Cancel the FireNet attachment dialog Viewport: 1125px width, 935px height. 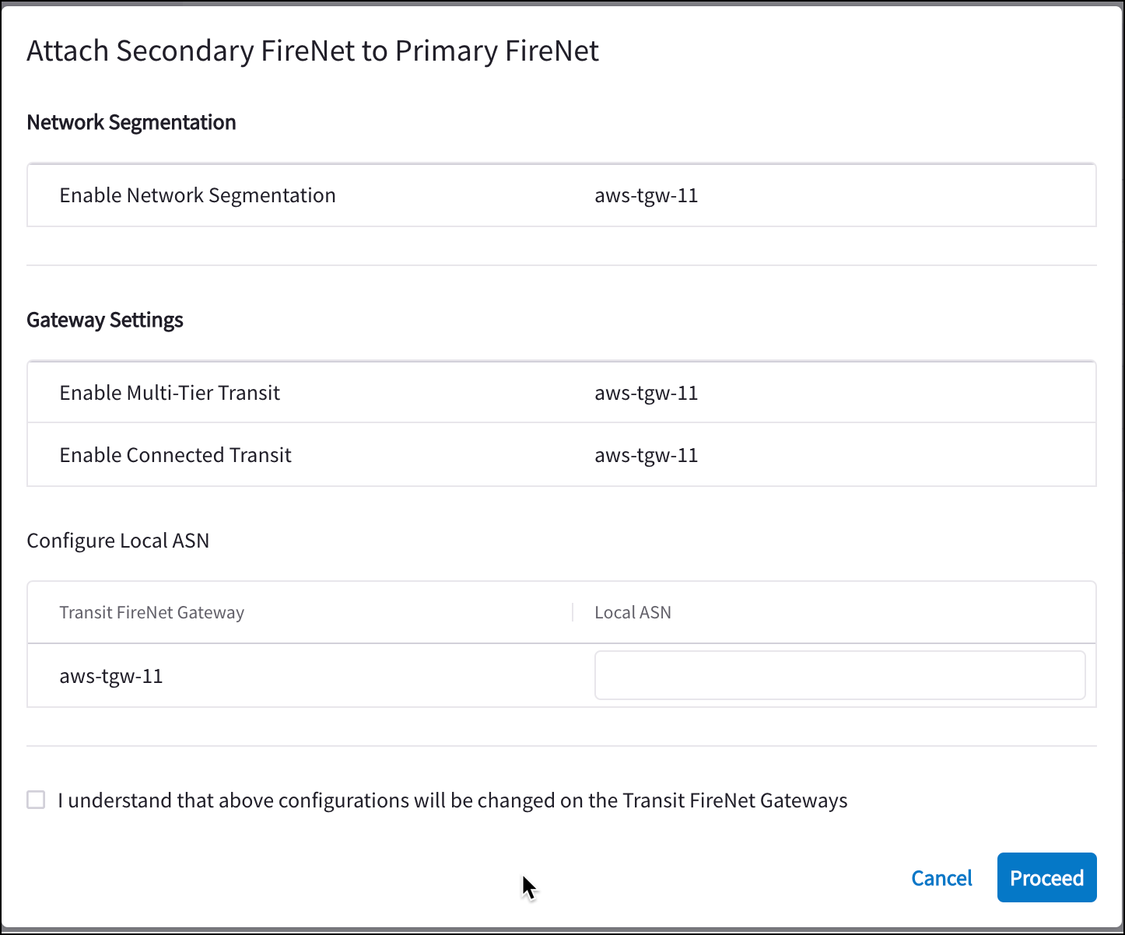(941, 878)
